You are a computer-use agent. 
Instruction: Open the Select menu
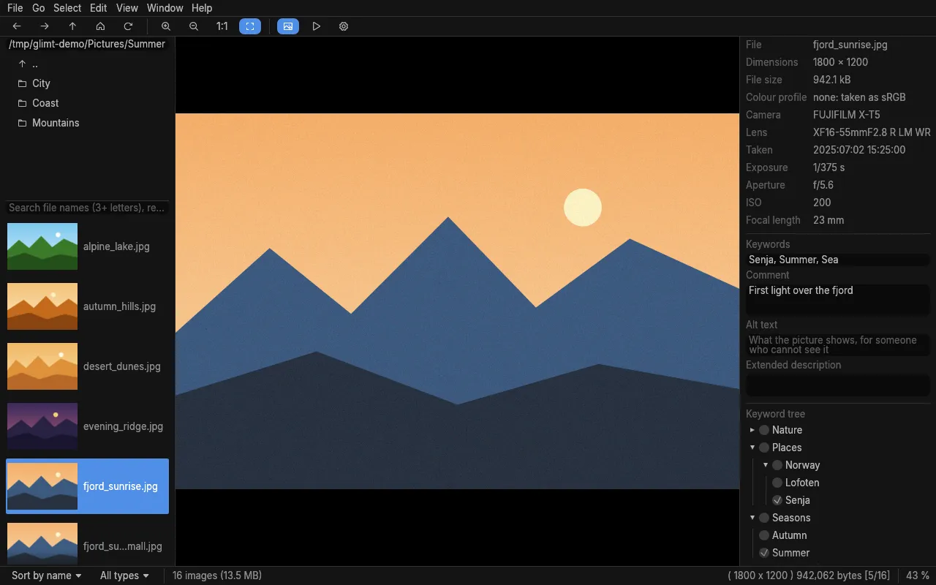pyautogui.click(x=67, y=8)
